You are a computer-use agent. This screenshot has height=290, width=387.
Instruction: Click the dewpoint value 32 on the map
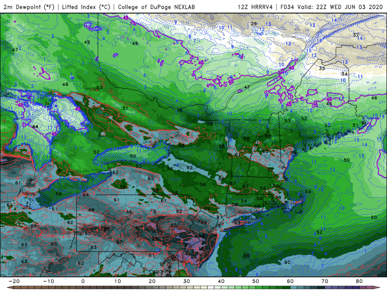[x=356, y=35]
